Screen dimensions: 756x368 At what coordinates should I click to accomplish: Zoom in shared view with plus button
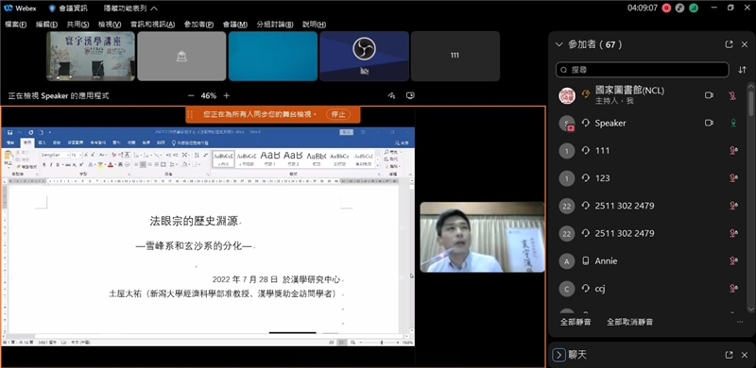pos(226,95)
